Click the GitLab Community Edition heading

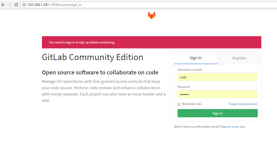pos(92,57)
